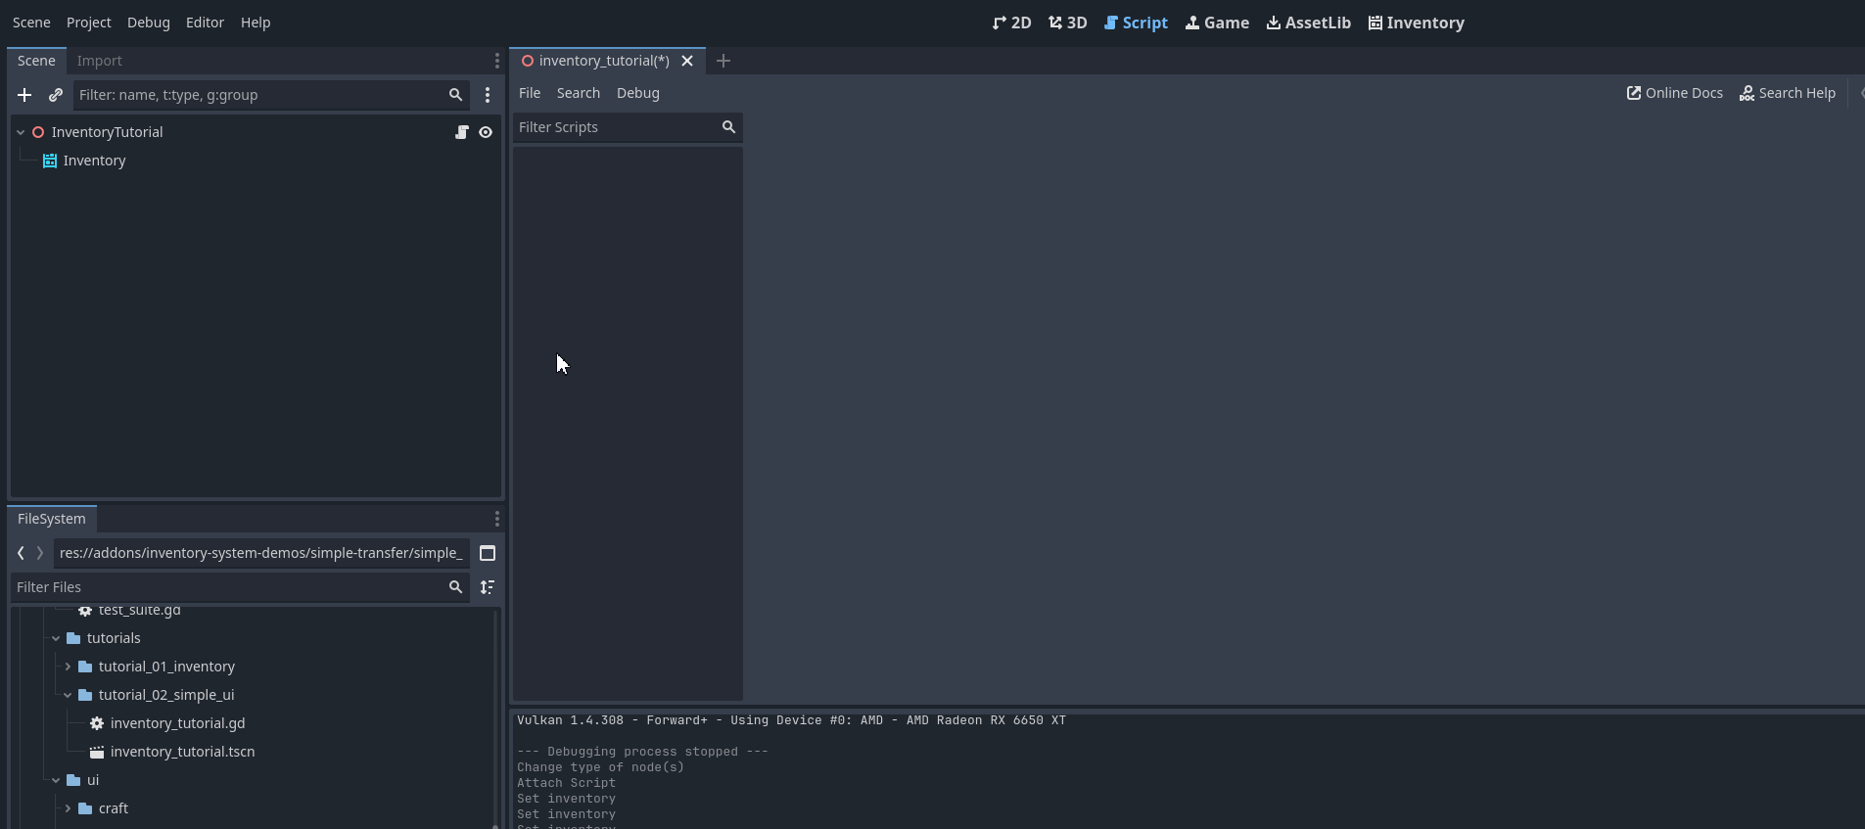Switch to the 3D workspace
This screenshot has width=1865, height=829.
1067,23
